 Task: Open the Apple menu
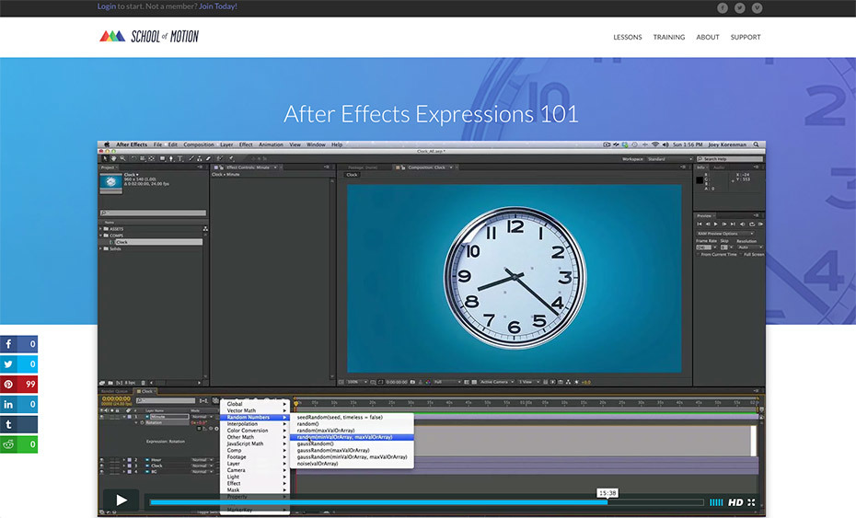coord(107,144)
